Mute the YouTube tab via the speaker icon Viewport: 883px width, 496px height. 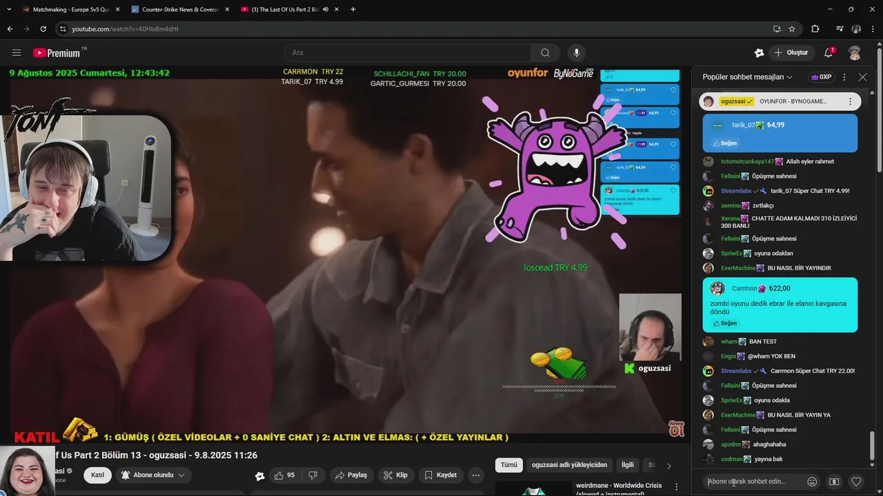[325, 10]
